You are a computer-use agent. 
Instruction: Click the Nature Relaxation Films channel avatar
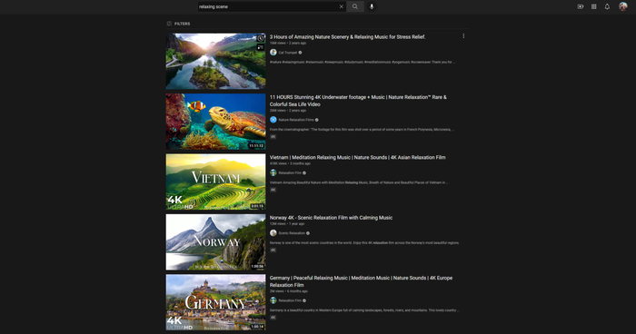pyautogui.click(x=273, y=120)
